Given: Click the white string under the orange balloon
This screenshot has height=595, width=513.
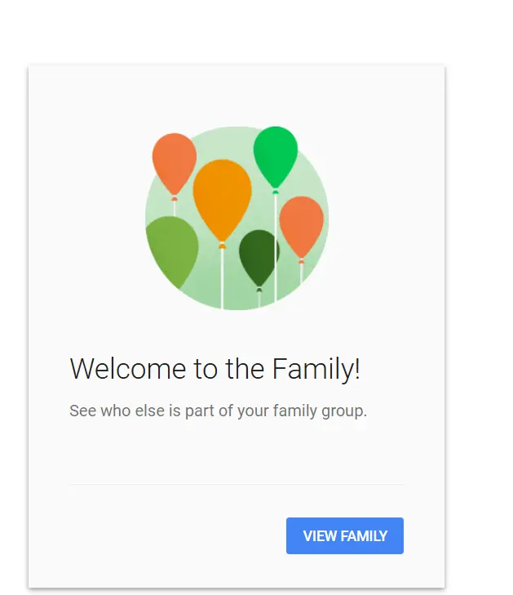Looking at the screenshot, I should (222, 279).
